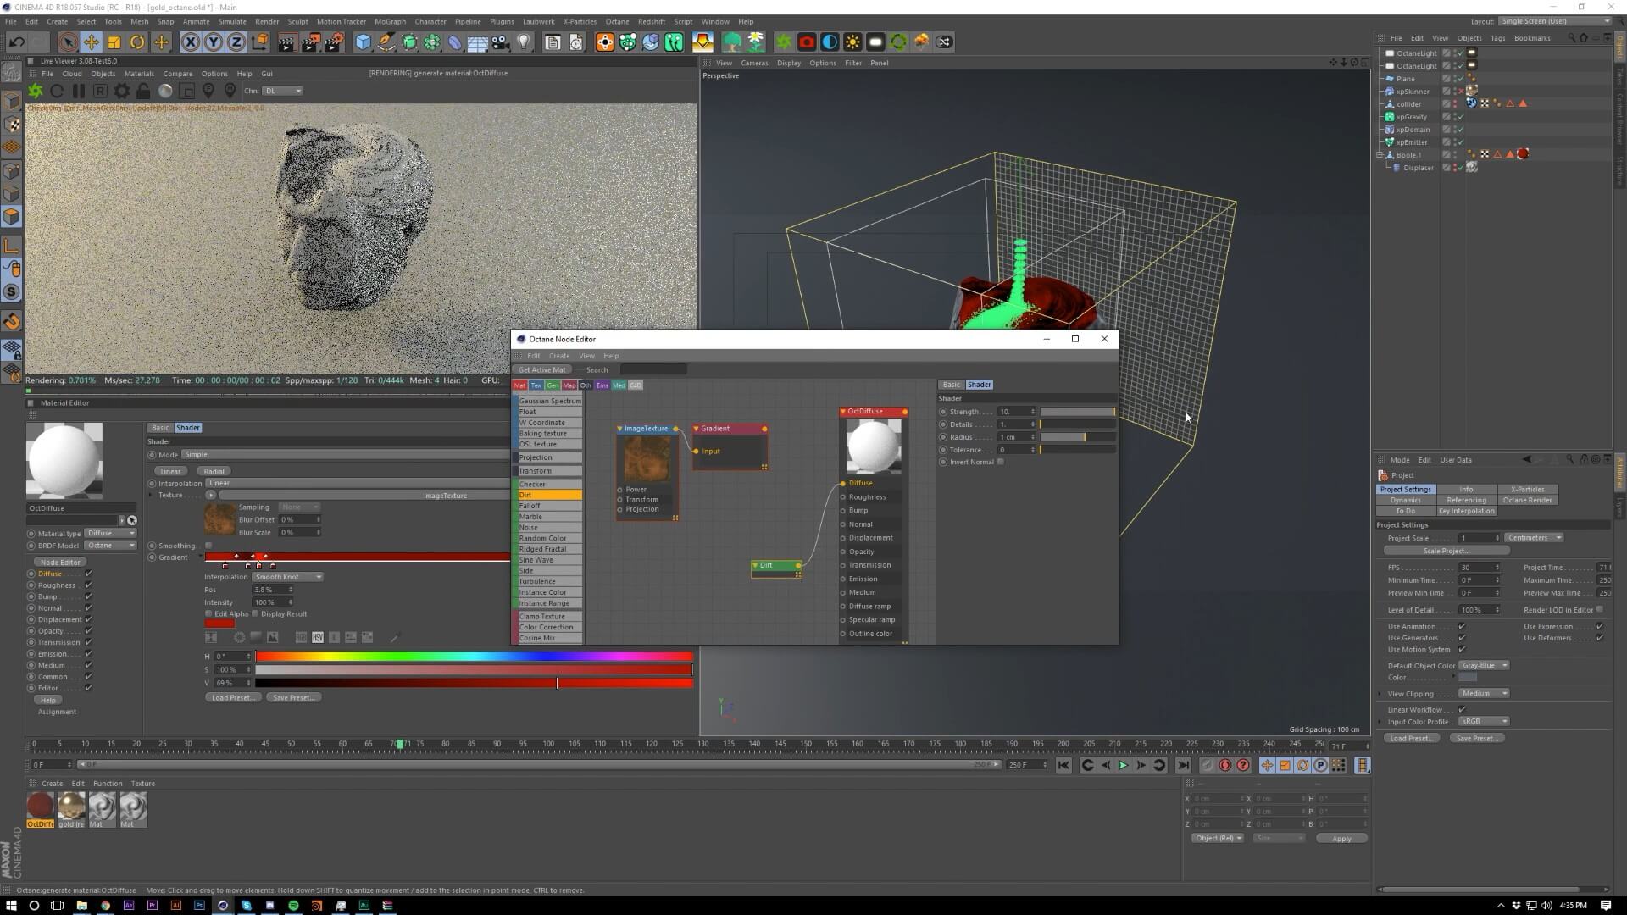Open View Clipping Medium dropdown
The image size is (1627, 915).
tap(1483, 694)
